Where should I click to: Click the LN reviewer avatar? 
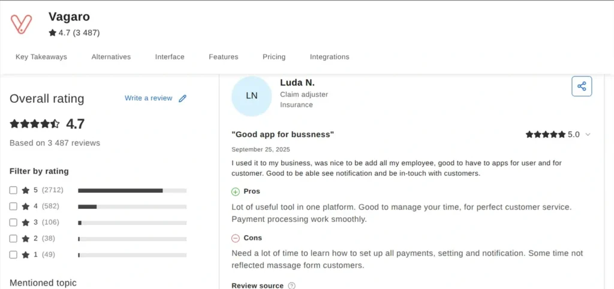(x=251, y=96)
